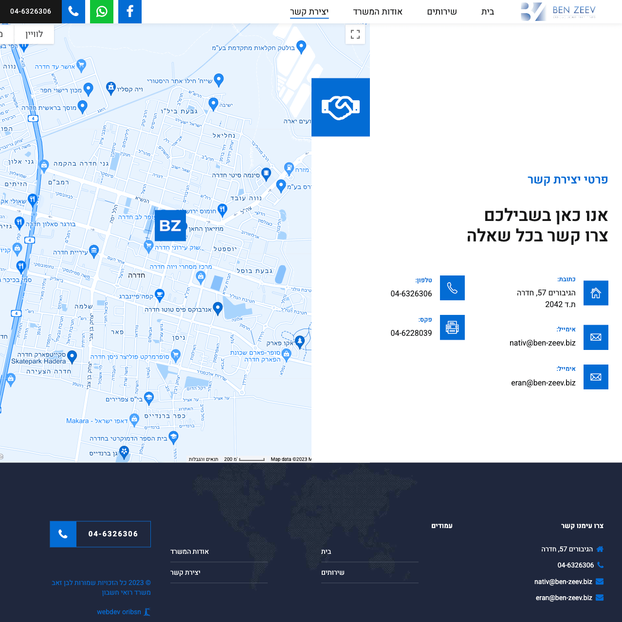Click the footer nativ@ben-zeev.biz link
622x622 pixels.
click(563, 582)
